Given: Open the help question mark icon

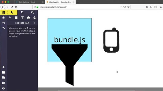Looking at the screenshot, I should click(3, 88).
